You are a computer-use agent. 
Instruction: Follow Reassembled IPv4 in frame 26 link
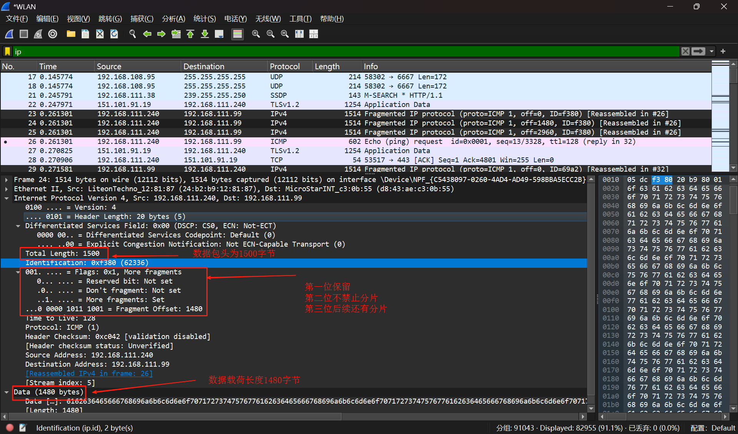[89, 374]
